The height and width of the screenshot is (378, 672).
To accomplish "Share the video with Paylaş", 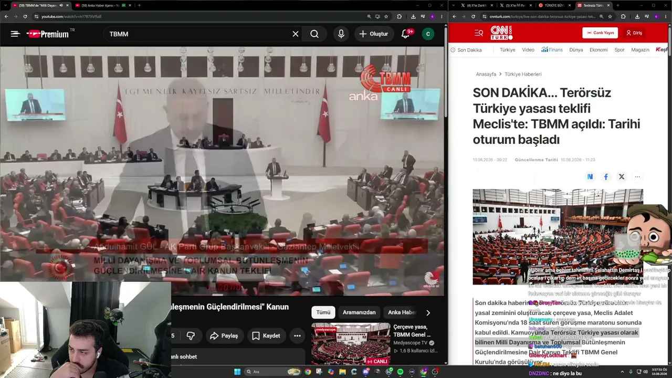I will pyautogui.click(x=224, y=335).
